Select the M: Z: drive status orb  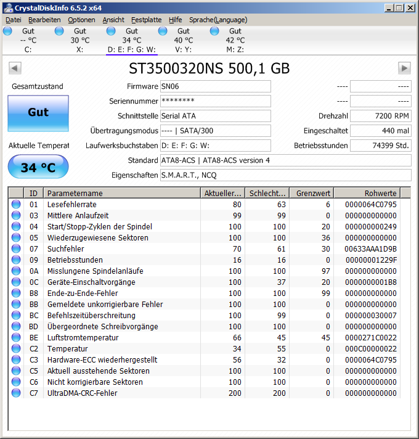pyautogui.click(x=214, y=31)
